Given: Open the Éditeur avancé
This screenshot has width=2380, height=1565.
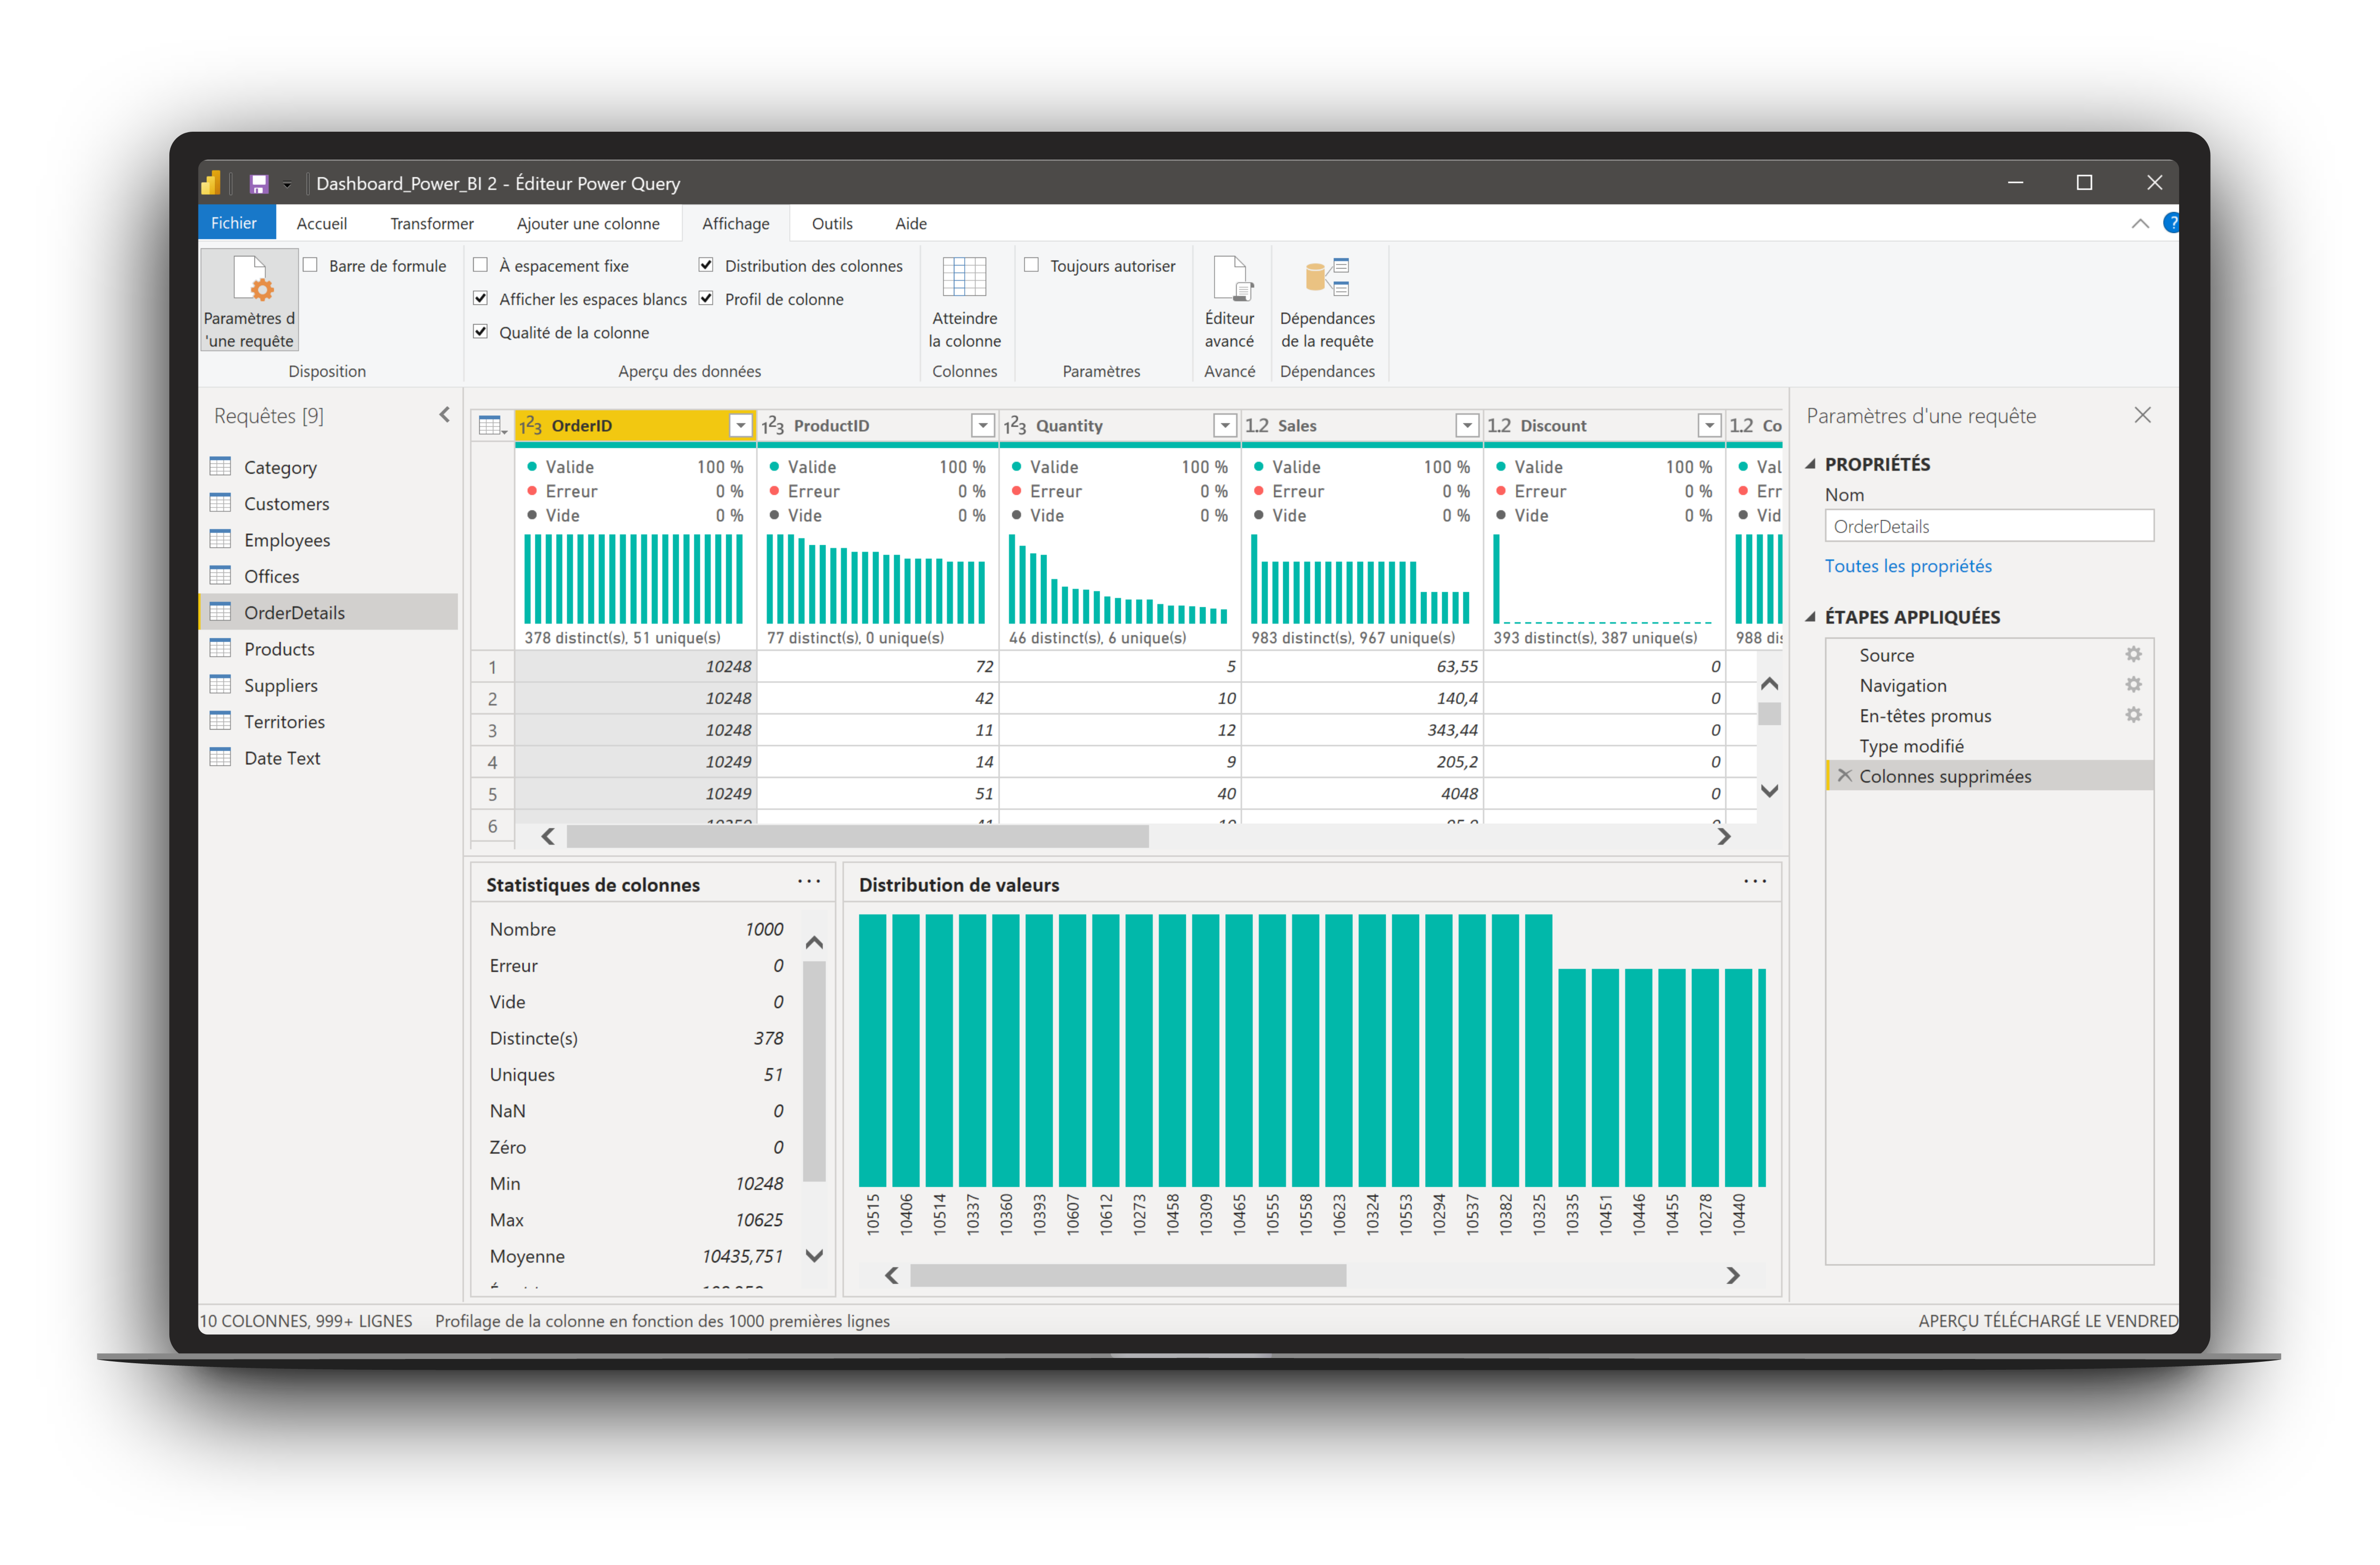Looking at the screenshot, I should 1229,302.
